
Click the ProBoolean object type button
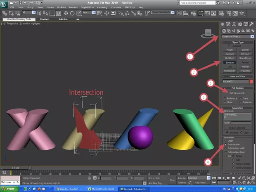[x=230, y=70]
